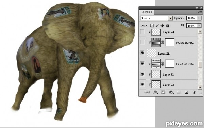Create new fill or adjustment layer
Image resolution: width=204 pixels, height=128 pixels.
pos(171,92)
